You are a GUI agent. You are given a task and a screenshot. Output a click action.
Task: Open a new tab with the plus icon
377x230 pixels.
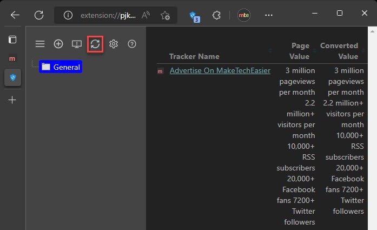pos(12,100)
